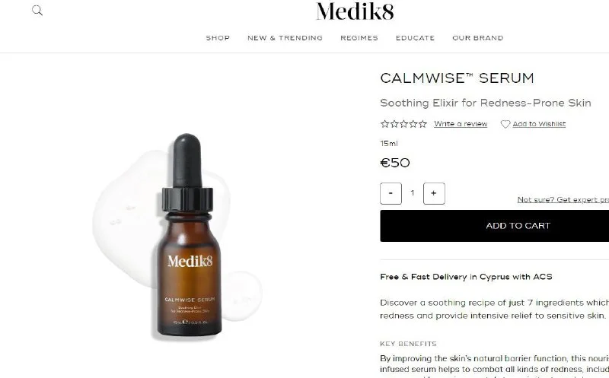This screenshot has width=609, height=378.
Task: Select the first rating star
Action: pos(384,124)
